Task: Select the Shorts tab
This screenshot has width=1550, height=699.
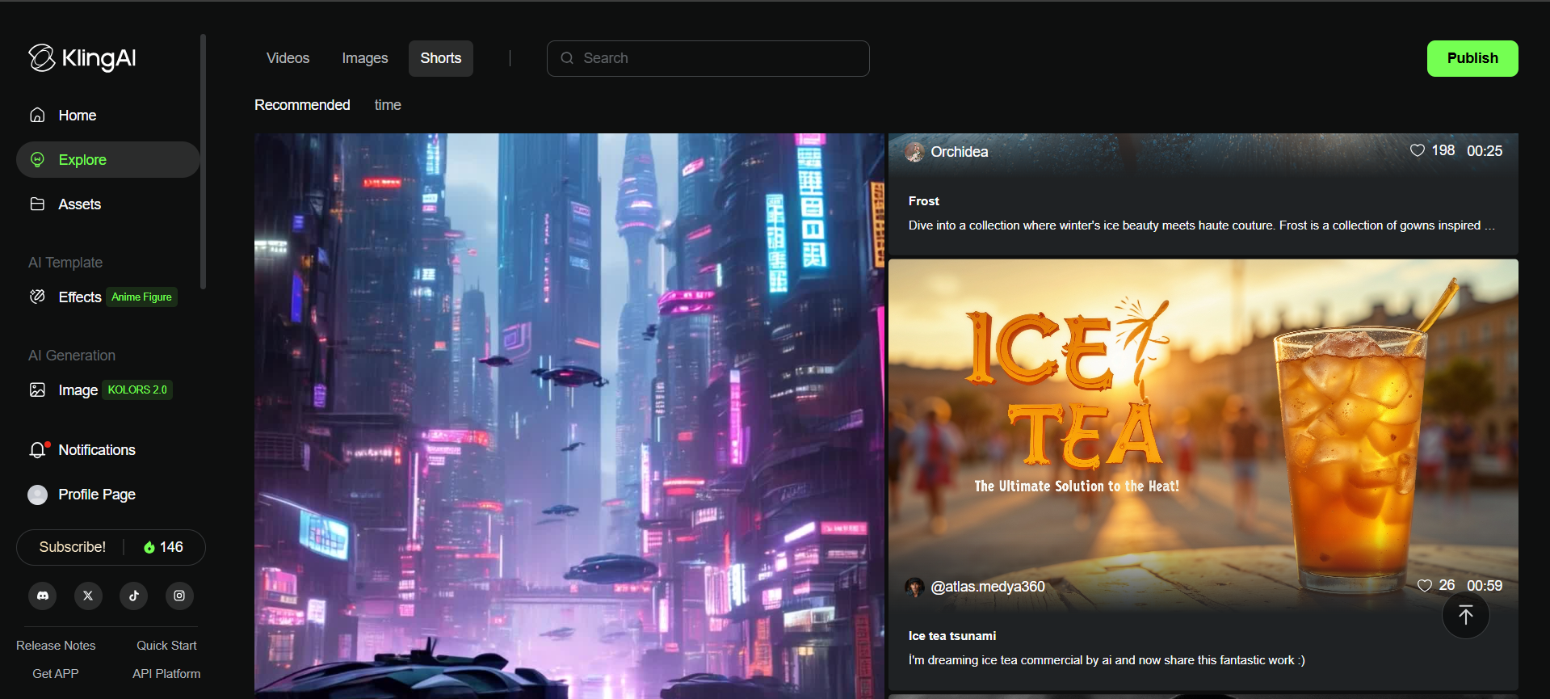Action: (x=440, y=58)
